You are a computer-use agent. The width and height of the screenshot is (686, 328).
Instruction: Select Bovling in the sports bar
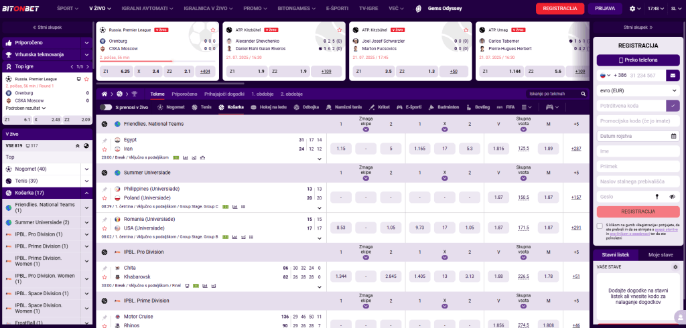point(478,106)
